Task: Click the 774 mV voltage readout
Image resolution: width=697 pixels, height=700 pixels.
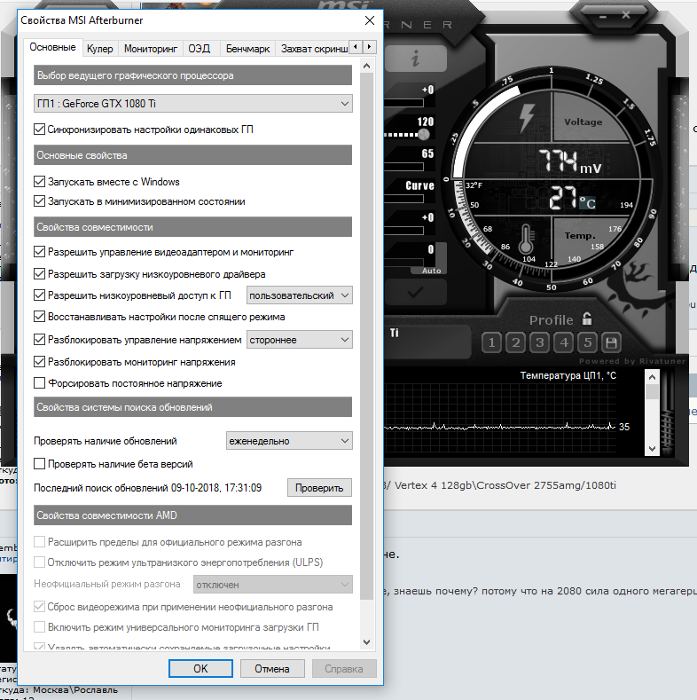Action: 570,161
